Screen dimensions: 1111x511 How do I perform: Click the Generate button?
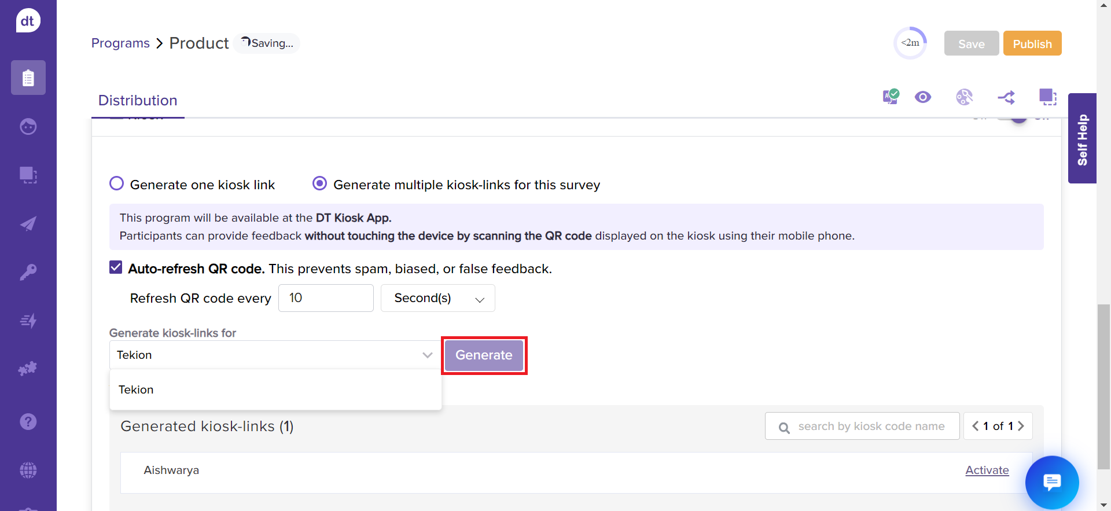484,355
